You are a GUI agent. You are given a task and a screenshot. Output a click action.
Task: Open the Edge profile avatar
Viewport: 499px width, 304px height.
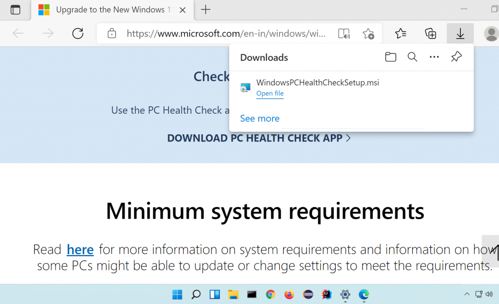coord(491,34)
